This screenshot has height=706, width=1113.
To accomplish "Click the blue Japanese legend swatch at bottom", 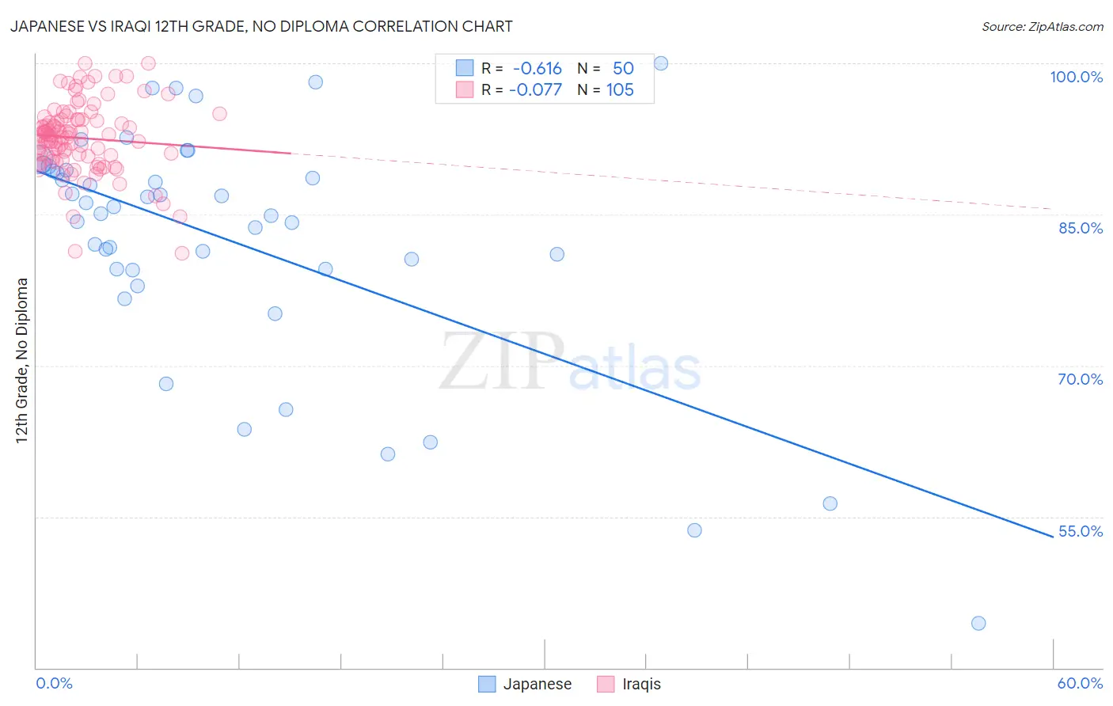I will point(487,685).
